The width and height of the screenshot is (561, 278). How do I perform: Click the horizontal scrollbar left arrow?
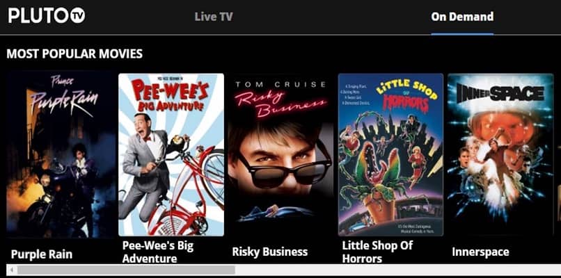[x=12, y=270]
